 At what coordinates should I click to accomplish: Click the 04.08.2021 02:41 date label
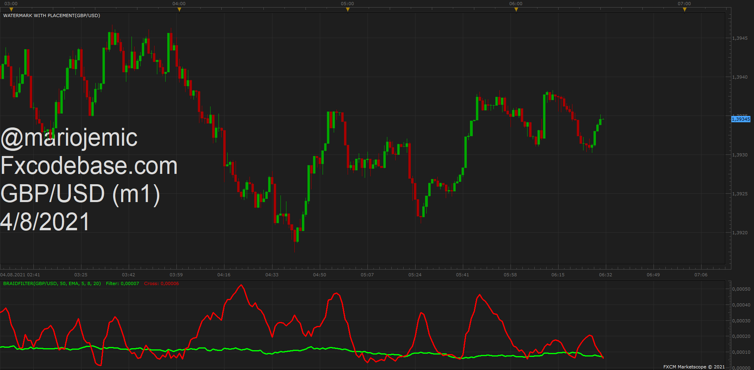pyautogui.click(x=20, y=275)
